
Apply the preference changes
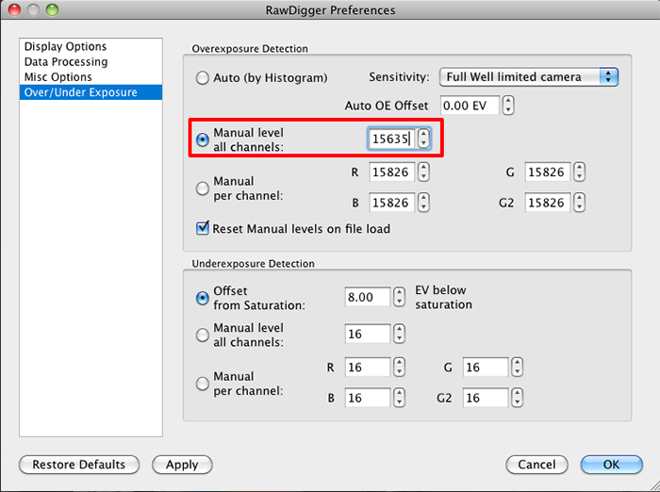[182, 465]
